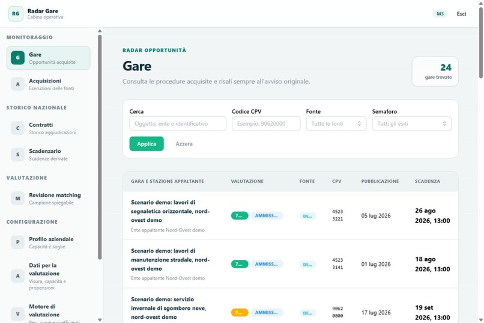484x323 pixels.
Task: Click AMMISS badge in manutenzione stradale row
Action: pos(267,264)
